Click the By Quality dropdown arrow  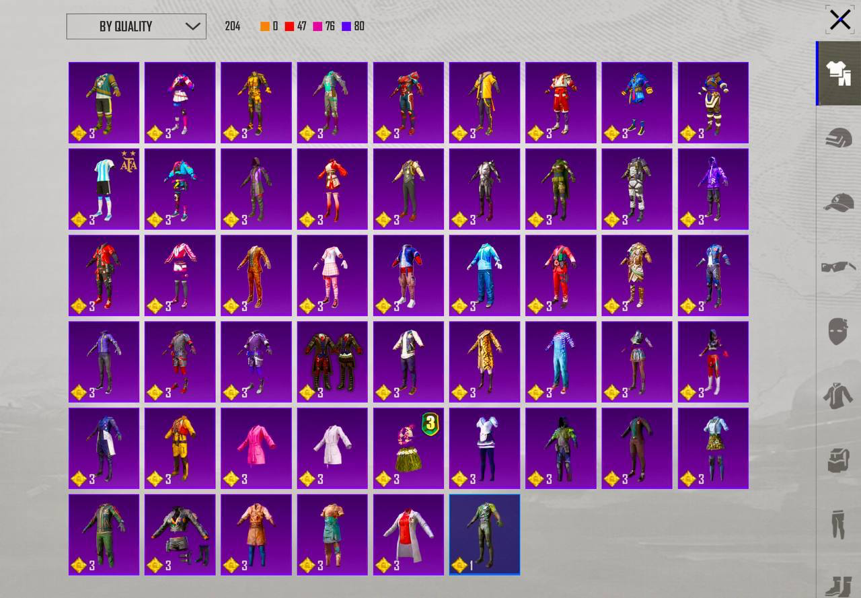click(x=192, y=26)
